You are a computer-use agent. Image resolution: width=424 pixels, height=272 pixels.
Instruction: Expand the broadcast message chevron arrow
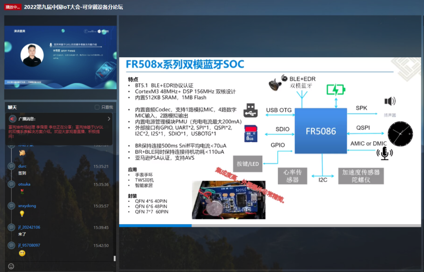pyautogui.click(x=109, y=119)
